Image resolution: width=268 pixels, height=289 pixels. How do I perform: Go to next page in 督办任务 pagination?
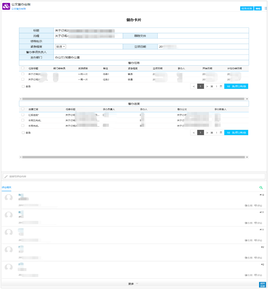[207, 86]
